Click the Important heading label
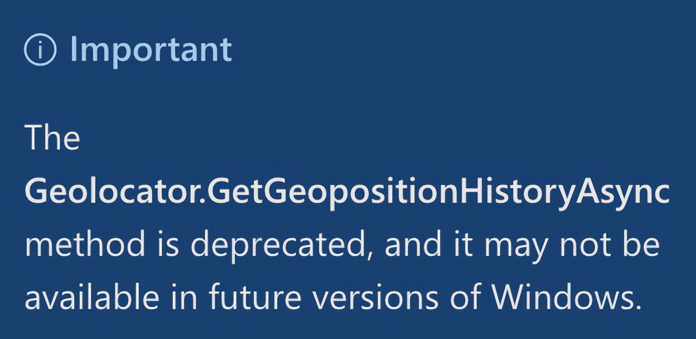This screenshot has width=696, height=339. [151, 50]
